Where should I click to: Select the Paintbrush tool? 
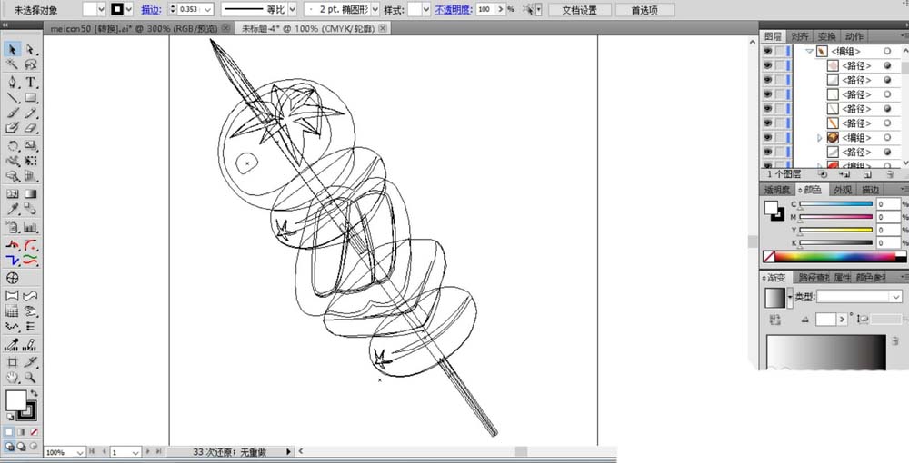point(12,113)
